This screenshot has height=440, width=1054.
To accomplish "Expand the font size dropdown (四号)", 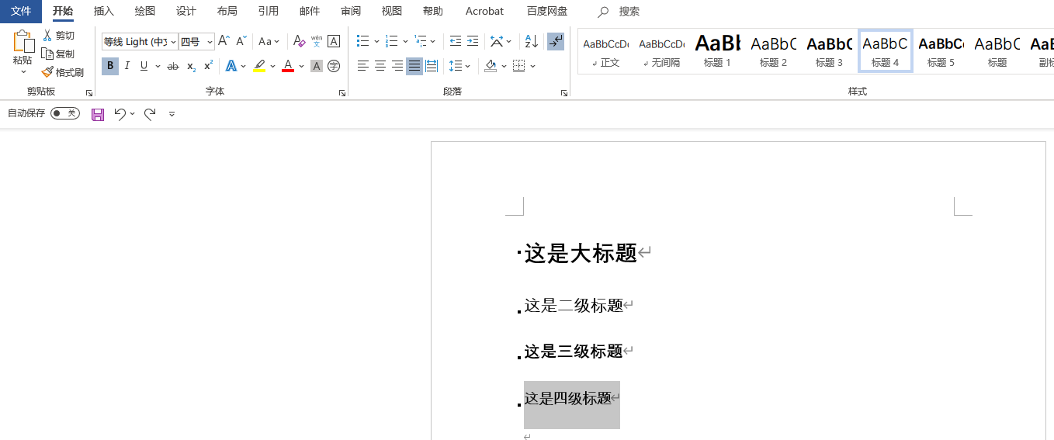I will pos(210,42).
